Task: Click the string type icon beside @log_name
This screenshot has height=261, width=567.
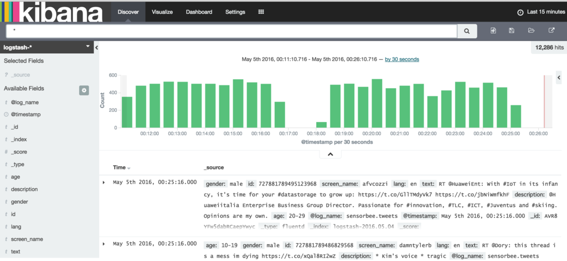Action: coord(6,103)
